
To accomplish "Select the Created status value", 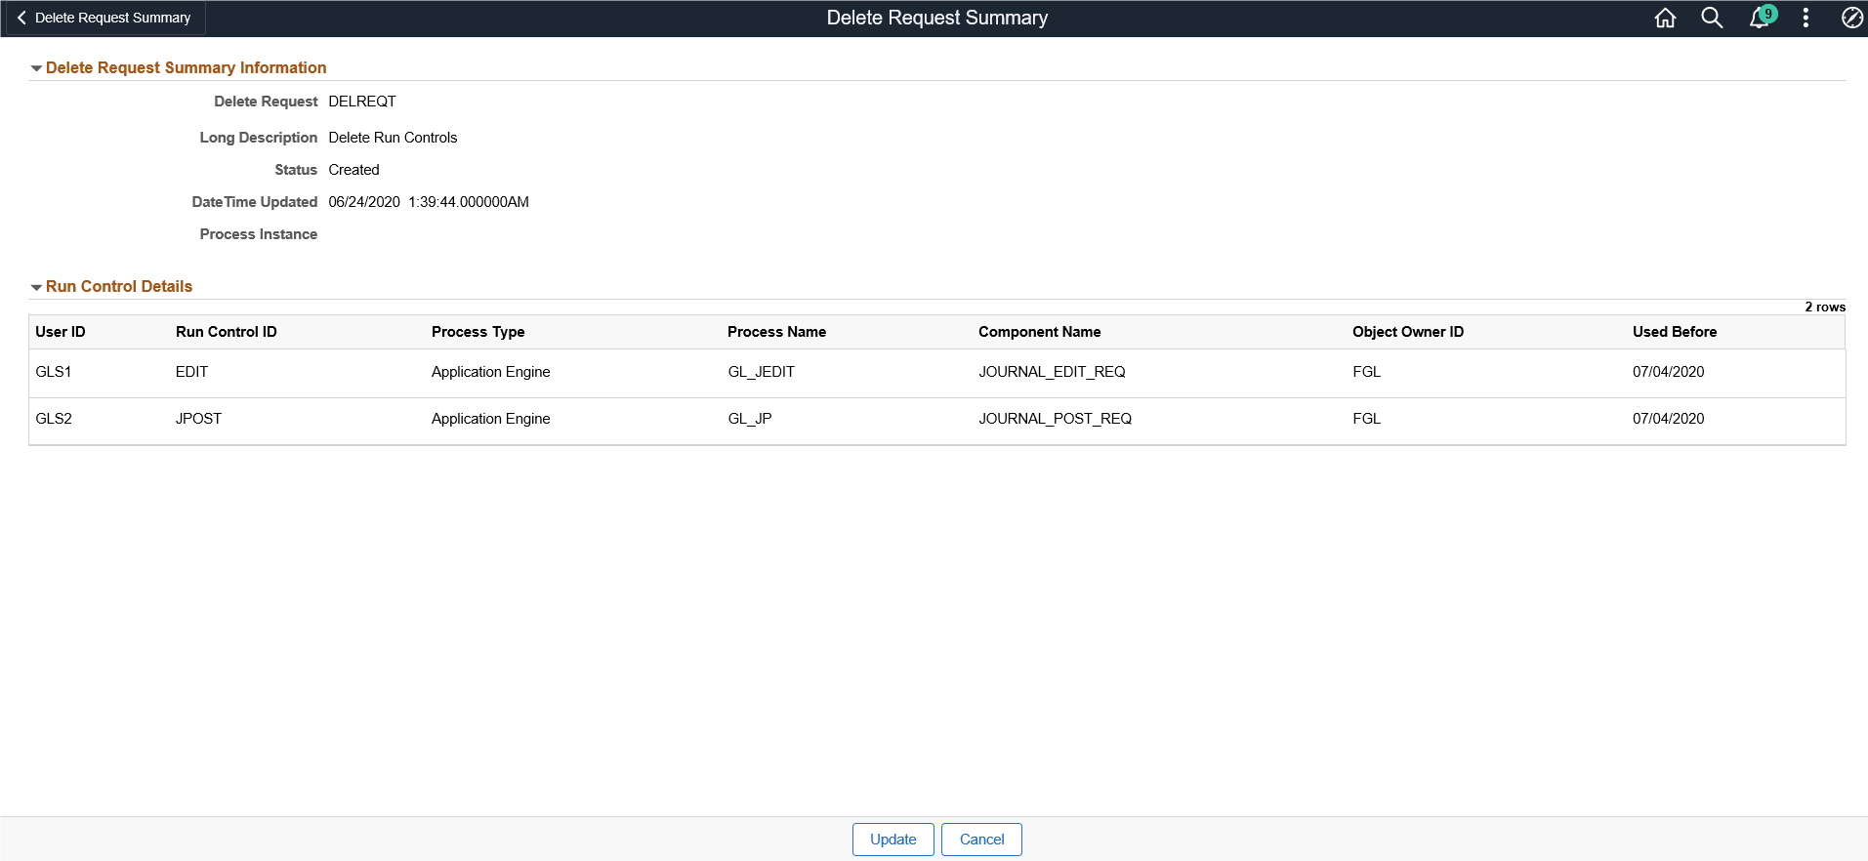I will point(353,170).
